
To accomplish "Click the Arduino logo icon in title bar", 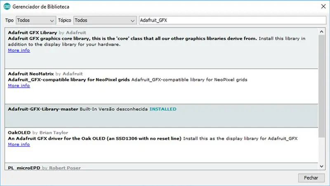I will (x=7, y=7).
